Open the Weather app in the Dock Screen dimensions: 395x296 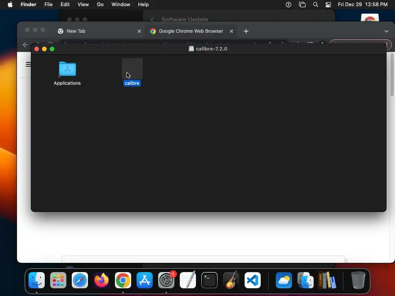pyautogui.click(x=284, y=280)
